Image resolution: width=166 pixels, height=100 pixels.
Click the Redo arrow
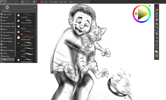[29, 2]
